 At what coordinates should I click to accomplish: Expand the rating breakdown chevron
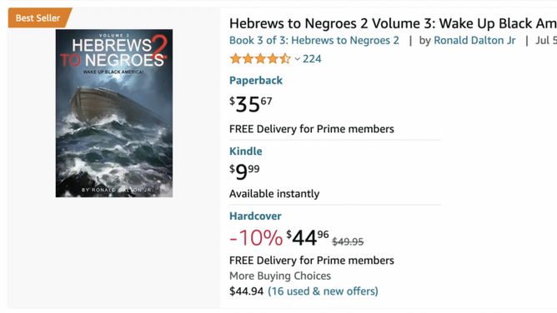tap(298, 59)
